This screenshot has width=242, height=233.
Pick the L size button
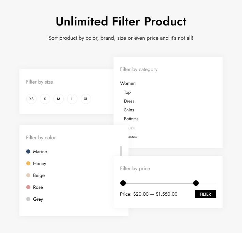click(x=72, y=99)
